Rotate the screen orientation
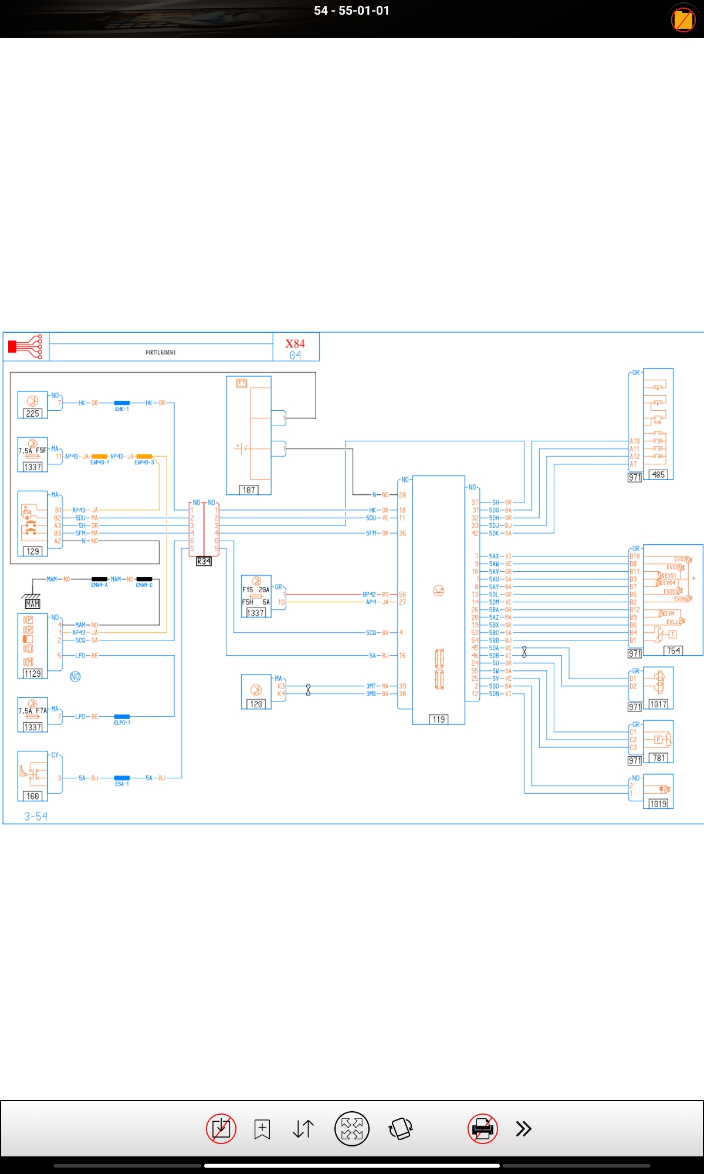This screenshot has width=704, height=1174. [x=401, y=1128]
